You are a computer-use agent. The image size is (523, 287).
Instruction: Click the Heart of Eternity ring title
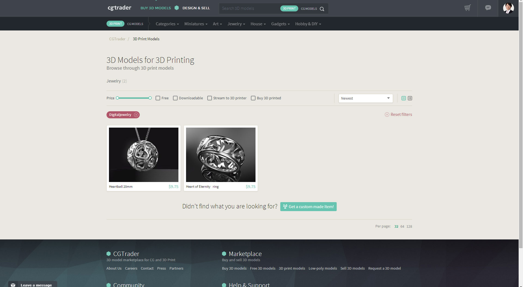coord(202,187)
